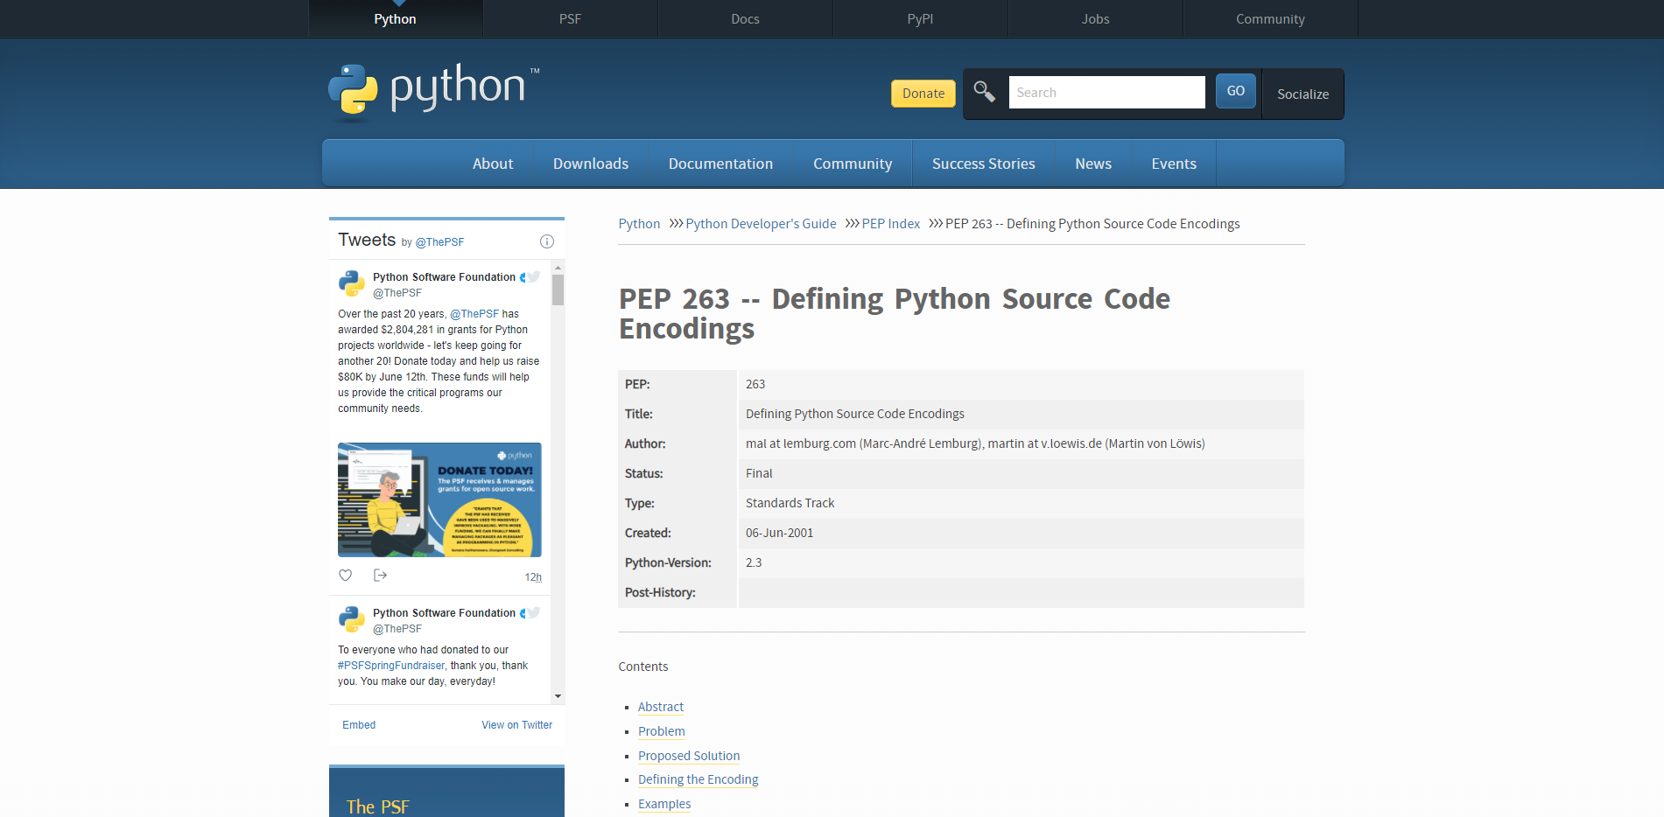Switch to the Jobs top tab
The height and width of the screenshot is (817, 1664).
(1095, 18)
